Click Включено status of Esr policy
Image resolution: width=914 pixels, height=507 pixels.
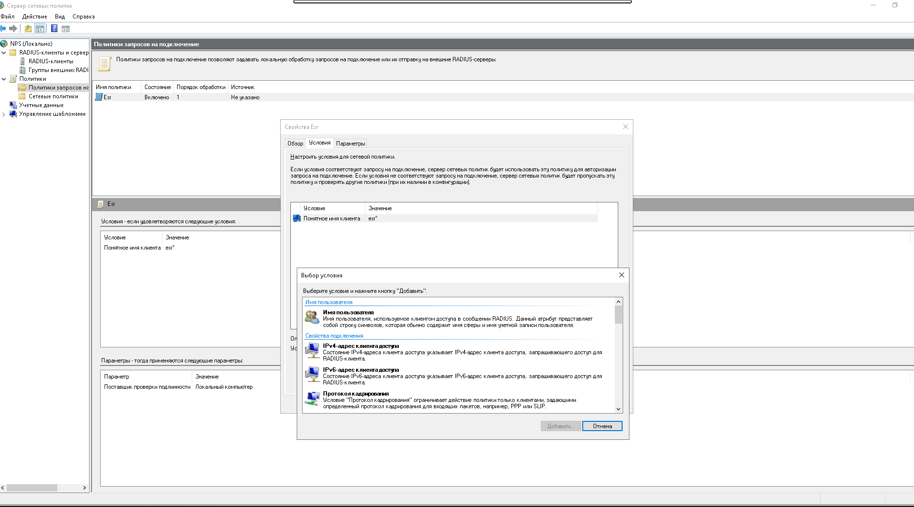pos(157,97)
